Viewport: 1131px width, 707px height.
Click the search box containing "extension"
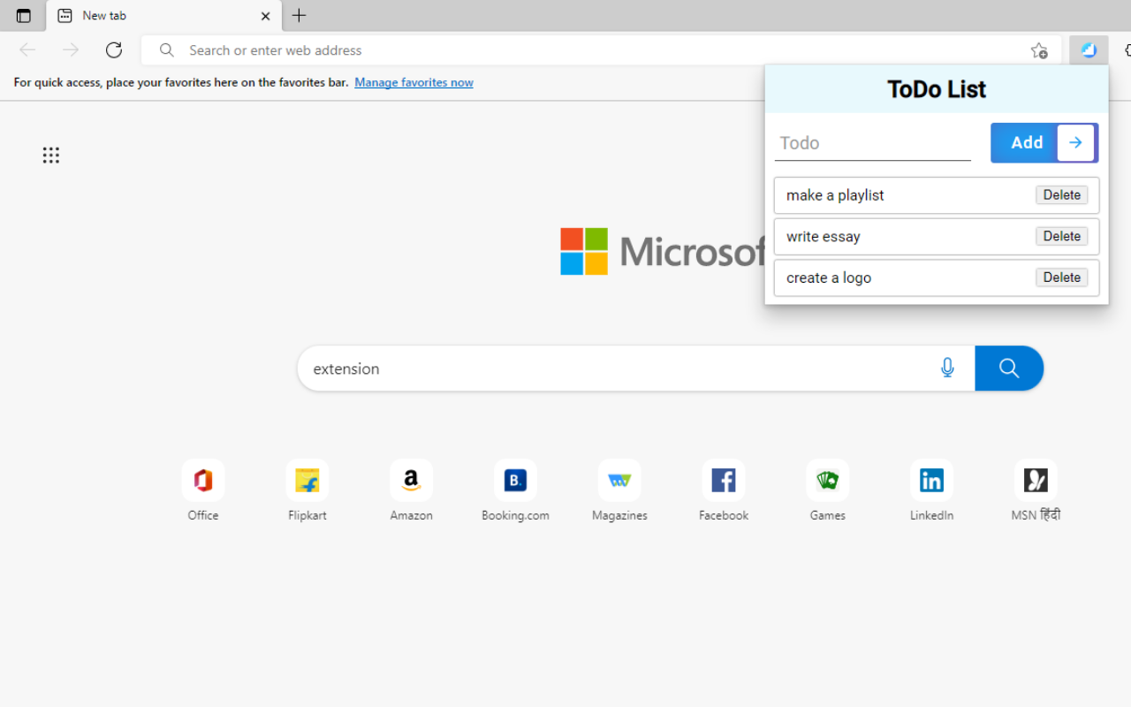(636, 368)
